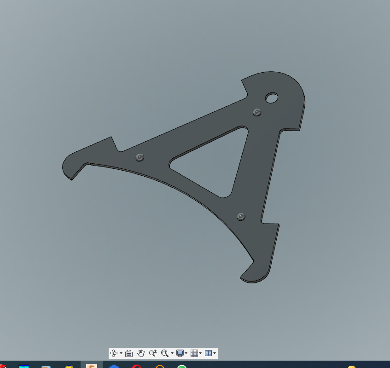Click the Grid and Snaps icon
390x368 pixels.
[x=194, y=353]
